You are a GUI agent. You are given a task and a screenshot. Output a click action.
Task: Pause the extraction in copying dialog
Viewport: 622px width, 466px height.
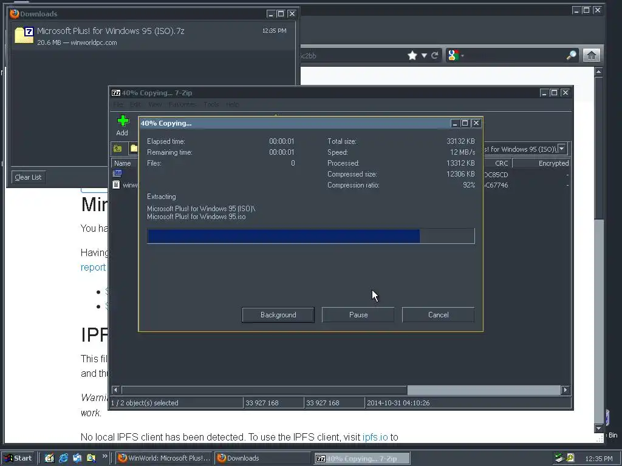(x=358, y=315)
